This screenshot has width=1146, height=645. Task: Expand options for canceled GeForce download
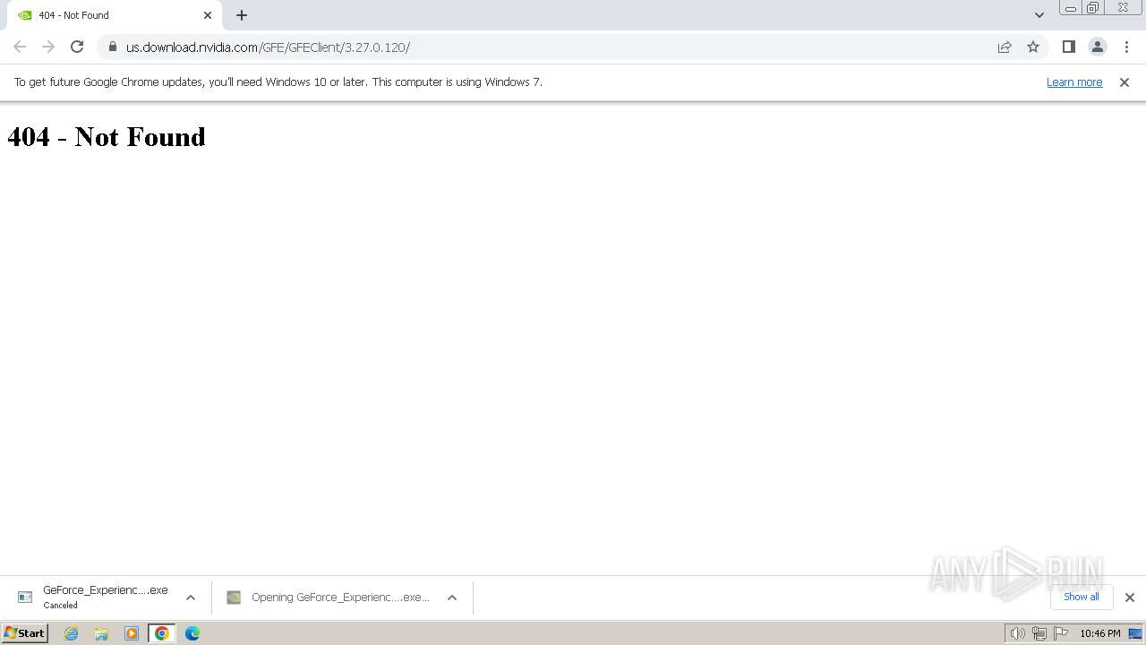(191, 598)
